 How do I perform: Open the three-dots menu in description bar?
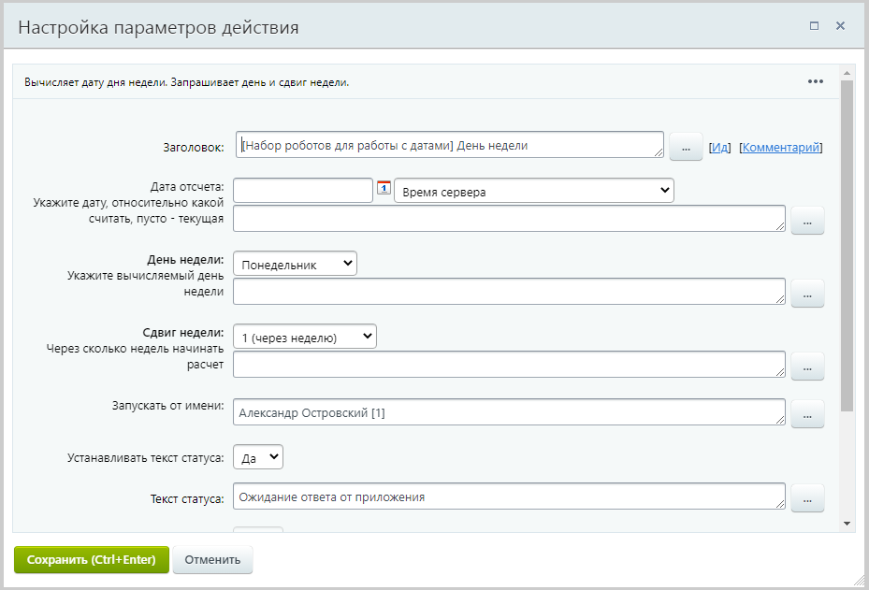tap(816, 81)
